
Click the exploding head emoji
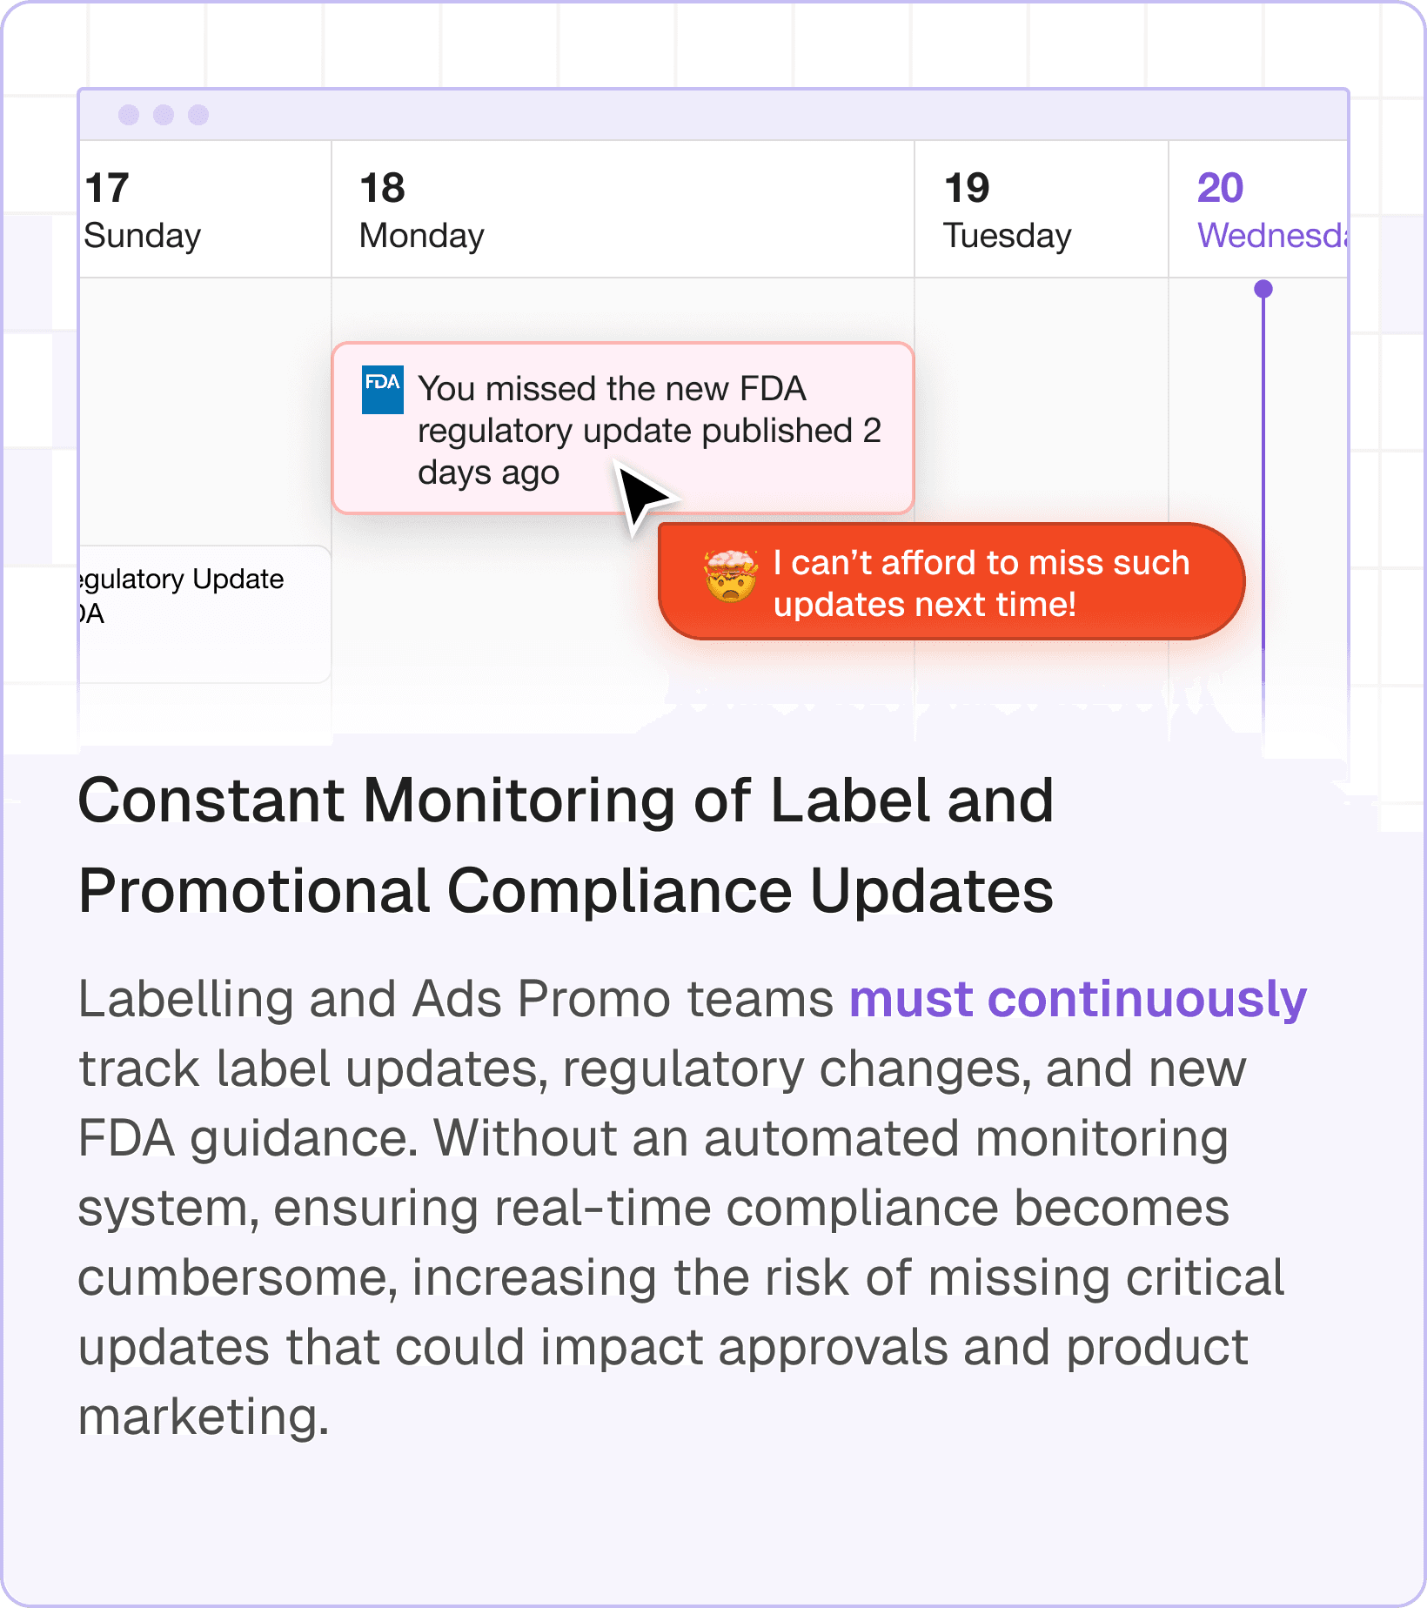731,577
